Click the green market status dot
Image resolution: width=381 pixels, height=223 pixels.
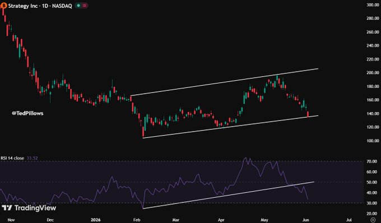pos(78,6)
